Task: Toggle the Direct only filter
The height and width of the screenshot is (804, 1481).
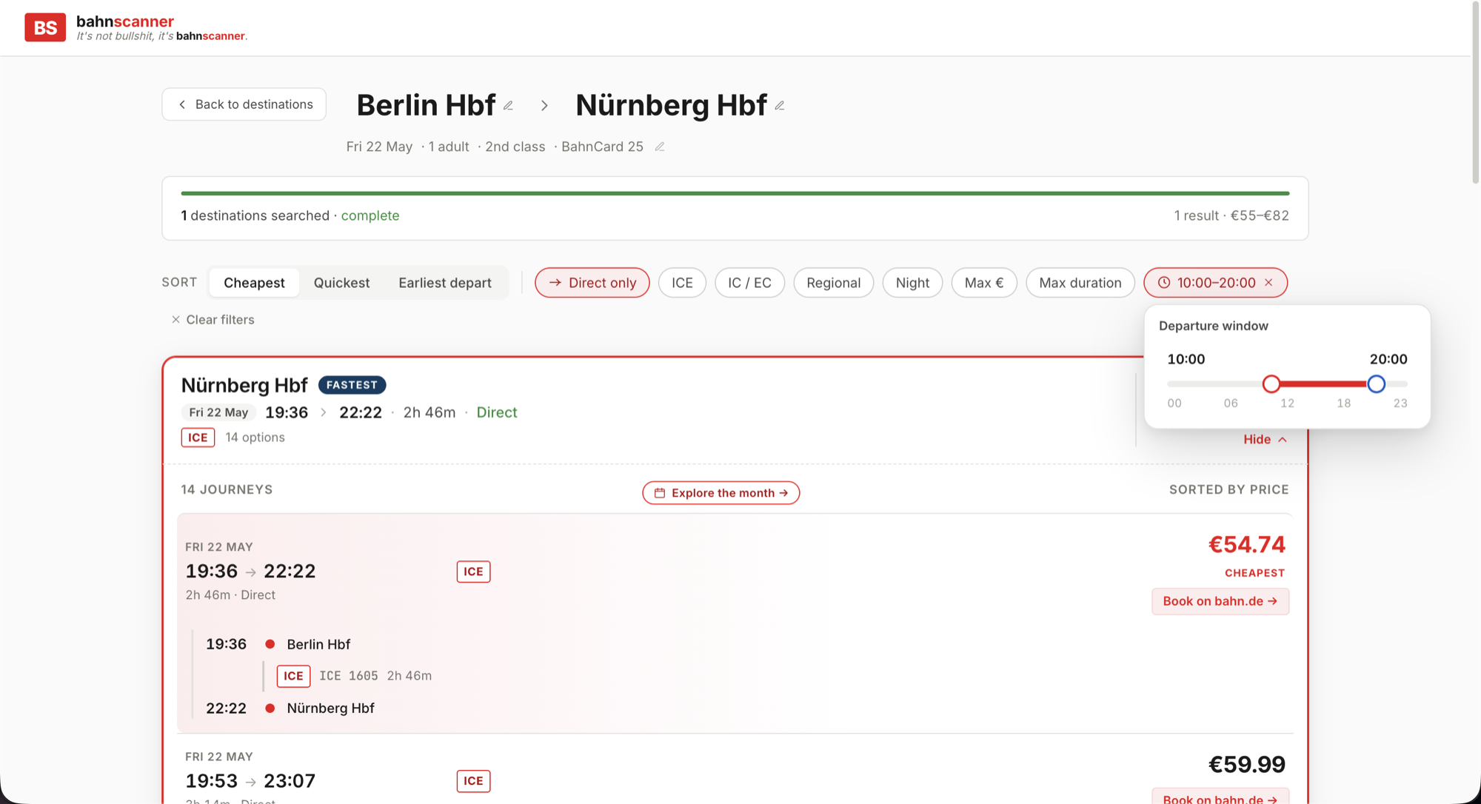Action: point(592,283)
